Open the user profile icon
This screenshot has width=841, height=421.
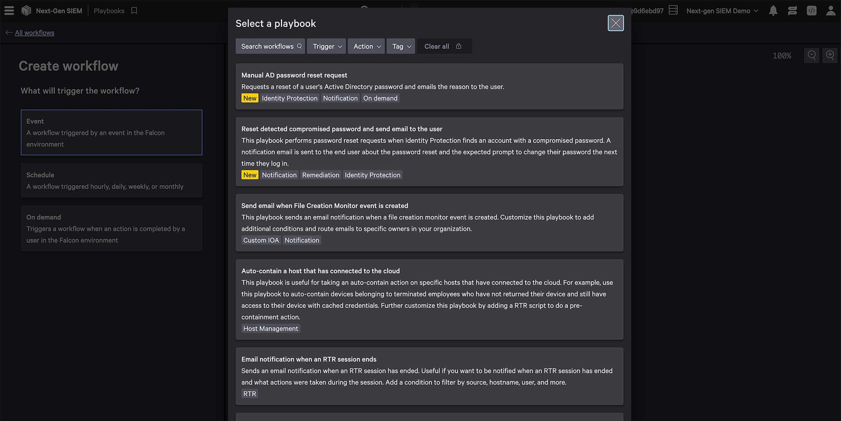[x=830, y=11]
